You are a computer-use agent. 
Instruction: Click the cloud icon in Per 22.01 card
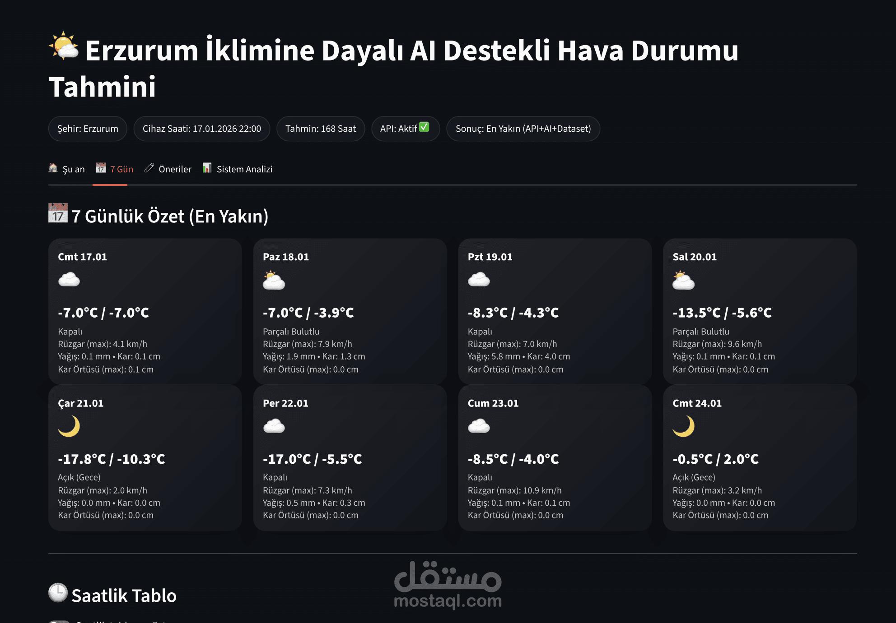(274, 426)
